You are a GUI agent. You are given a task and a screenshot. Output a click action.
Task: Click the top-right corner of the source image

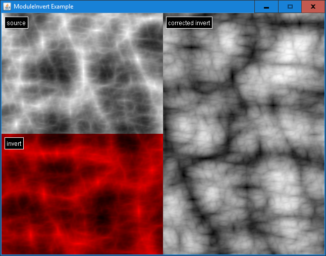(161, 15)
